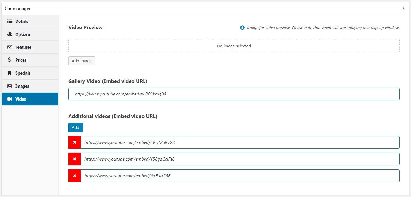Delete the Y58gaCcIFs8 additional video

(75, 159)
